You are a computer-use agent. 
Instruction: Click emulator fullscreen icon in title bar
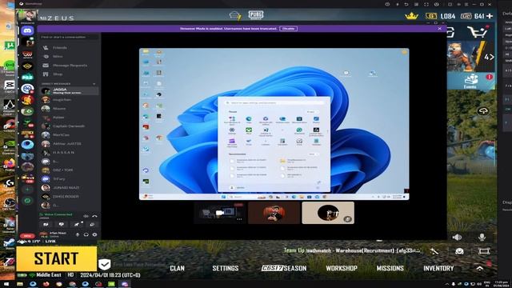click(x=426, y=4)
